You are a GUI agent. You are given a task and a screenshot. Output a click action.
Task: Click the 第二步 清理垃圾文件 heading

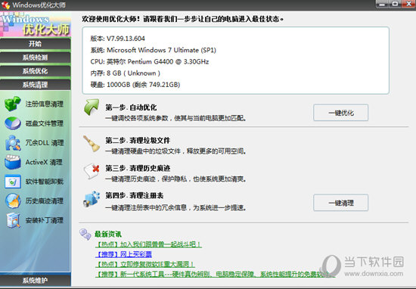tap(138, 141)
